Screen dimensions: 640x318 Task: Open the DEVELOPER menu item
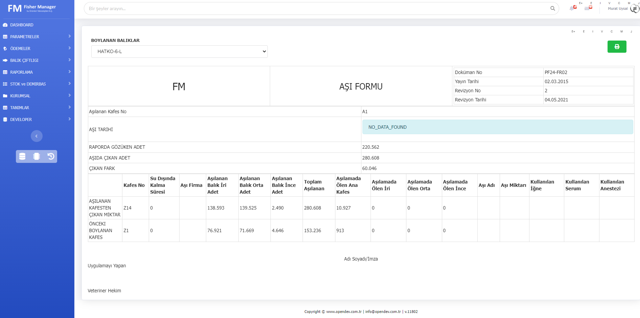[21, 120]
